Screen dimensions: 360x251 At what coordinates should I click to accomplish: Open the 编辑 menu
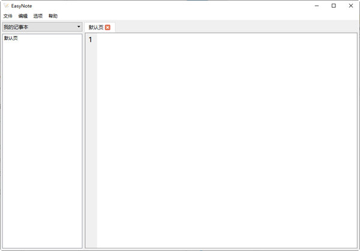(23, 16)
